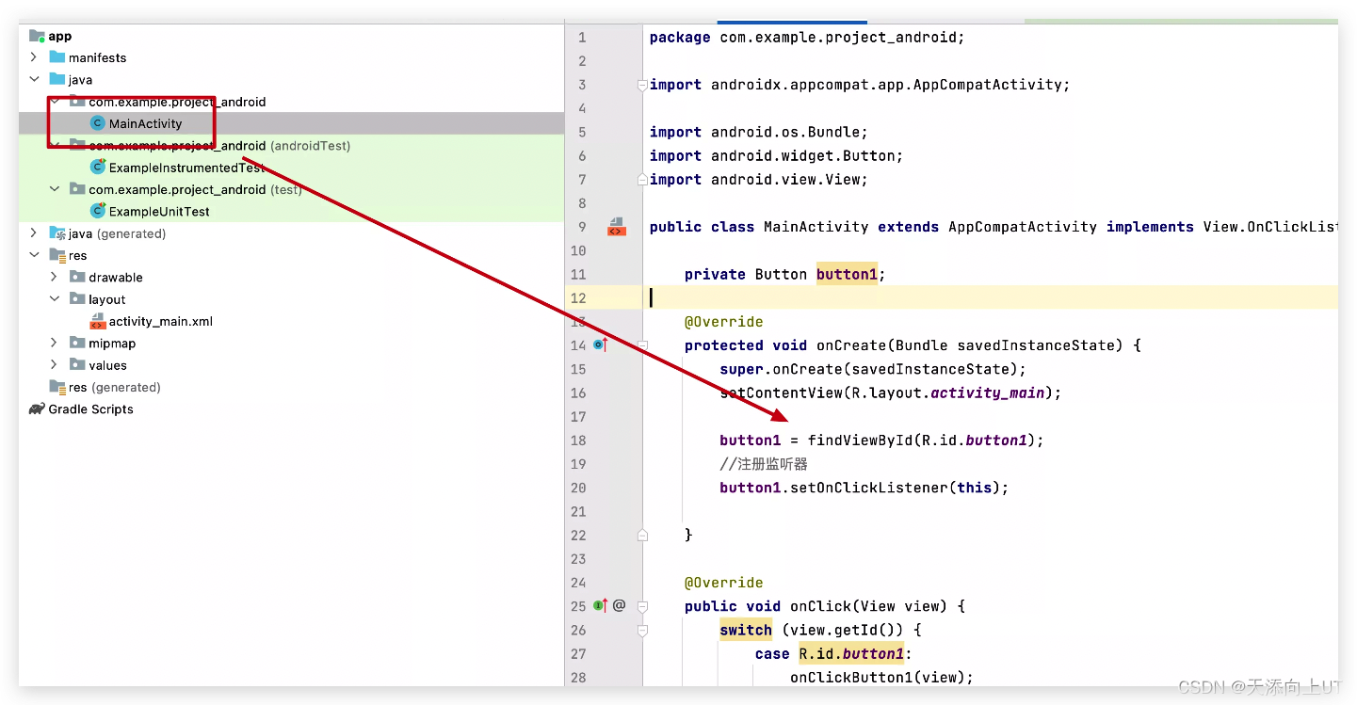Click line number 21 in the gutter
Screen dimensions: 1357x705
pyautogui.click(x=577, y=511)
